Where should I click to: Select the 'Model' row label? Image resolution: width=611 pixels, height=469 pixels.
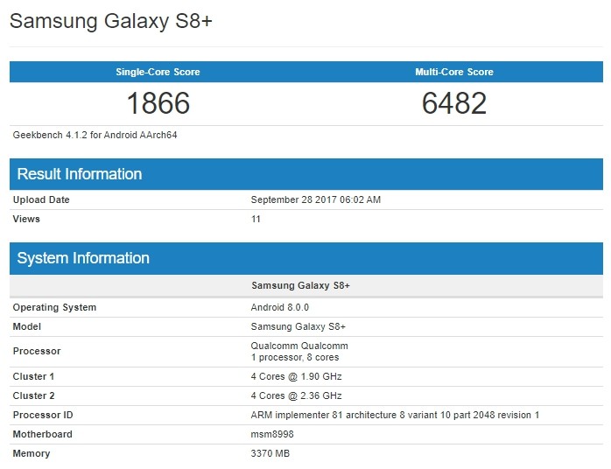point(27,326)
